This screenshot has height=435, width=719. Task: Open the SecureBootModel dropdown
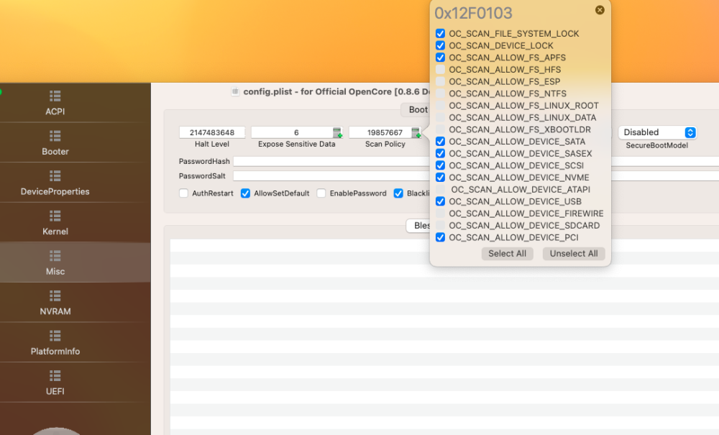(x=657, y=132)
